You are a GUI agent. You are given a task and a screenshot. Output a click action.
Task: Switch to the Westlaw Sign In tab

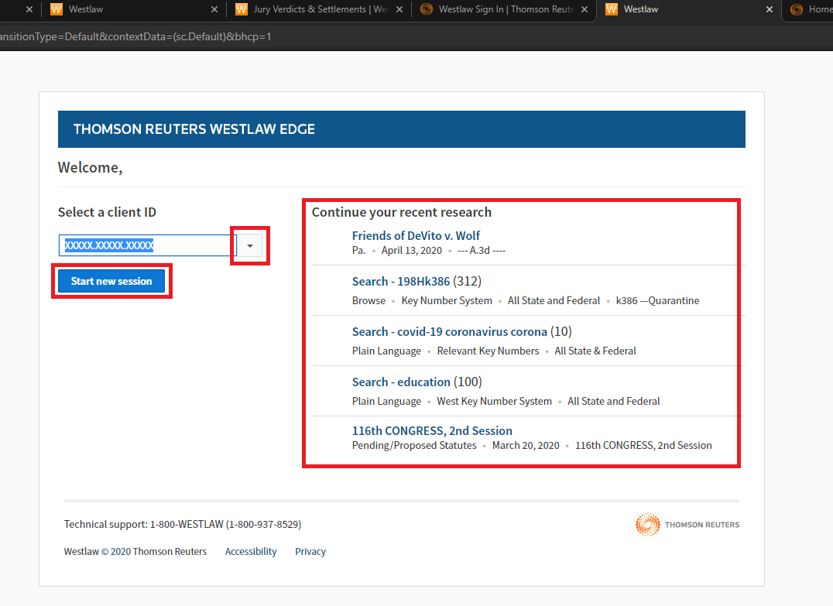tap(505, 10)
